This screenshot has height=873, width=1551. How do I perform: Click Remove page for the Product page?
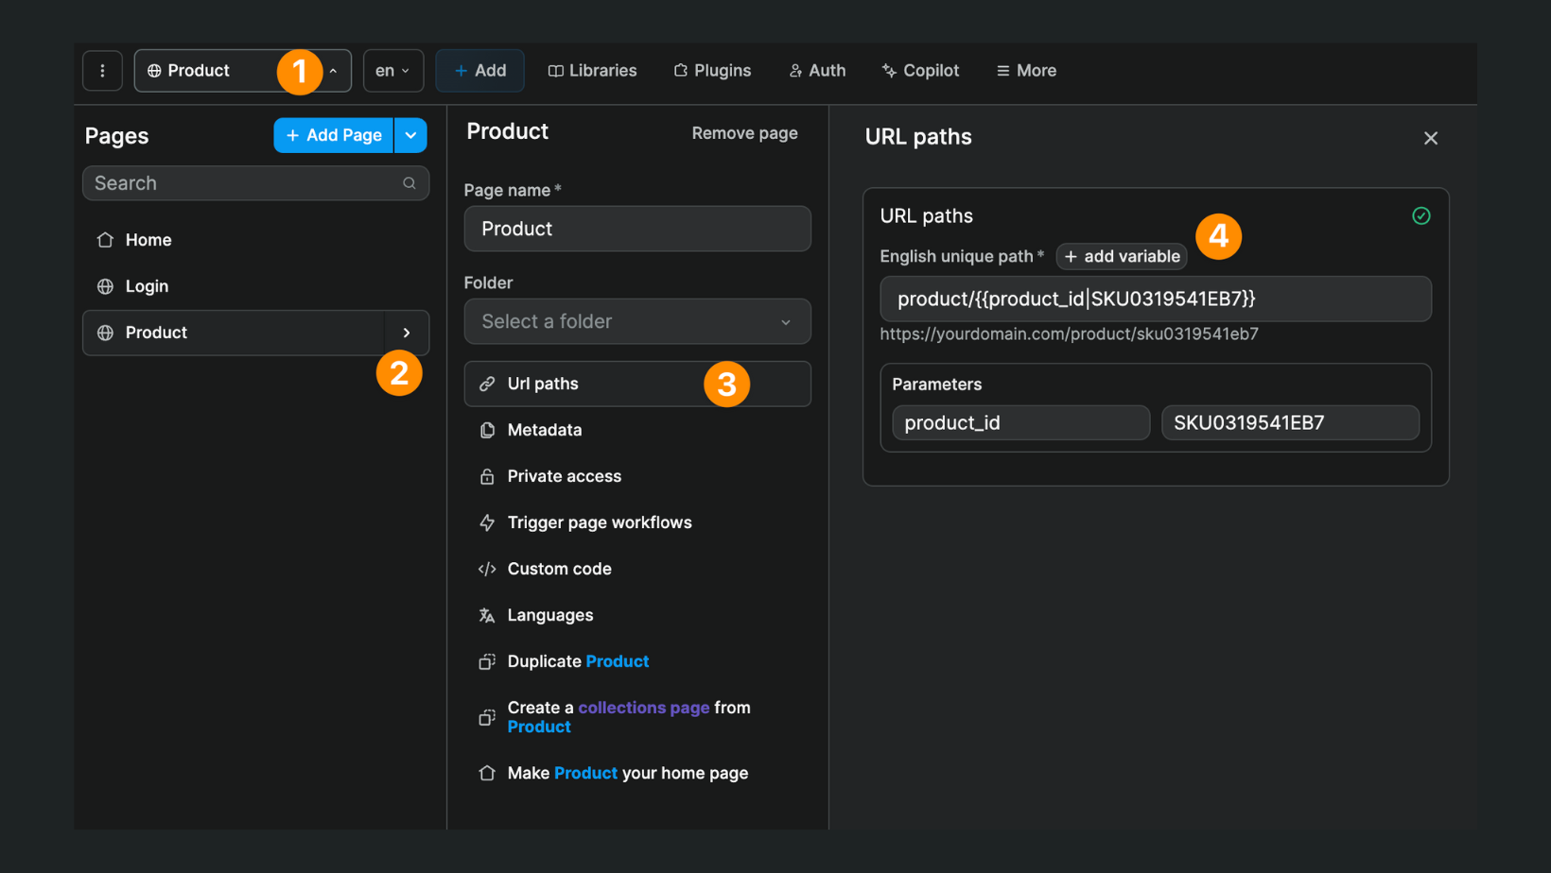tap(743, 133)
